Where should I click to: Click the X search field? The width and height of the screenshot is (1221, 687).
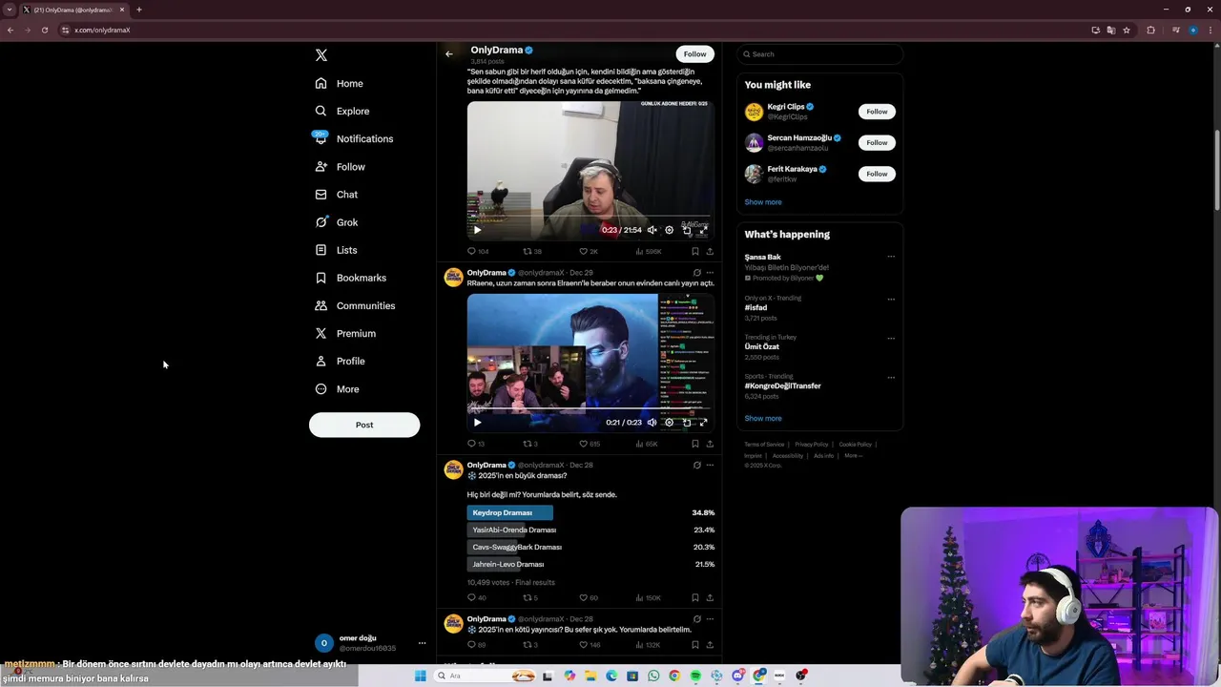pyautogui.click(x=819, y=54)
